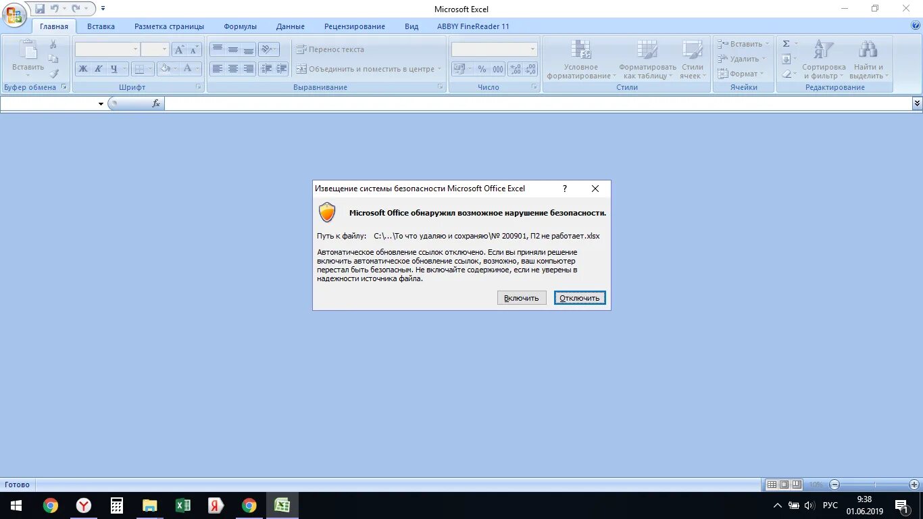
Task: Click the text Orientation icon
Action: point(266,49)
